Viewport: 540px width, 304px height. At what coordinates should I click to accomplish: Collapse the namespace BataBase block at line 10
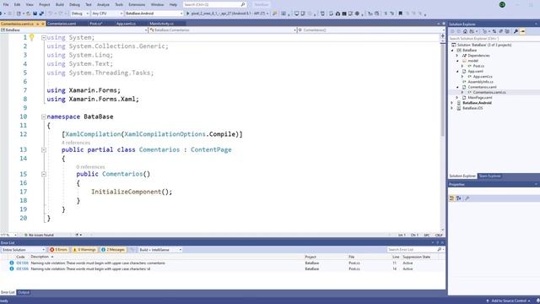[44, 117]
